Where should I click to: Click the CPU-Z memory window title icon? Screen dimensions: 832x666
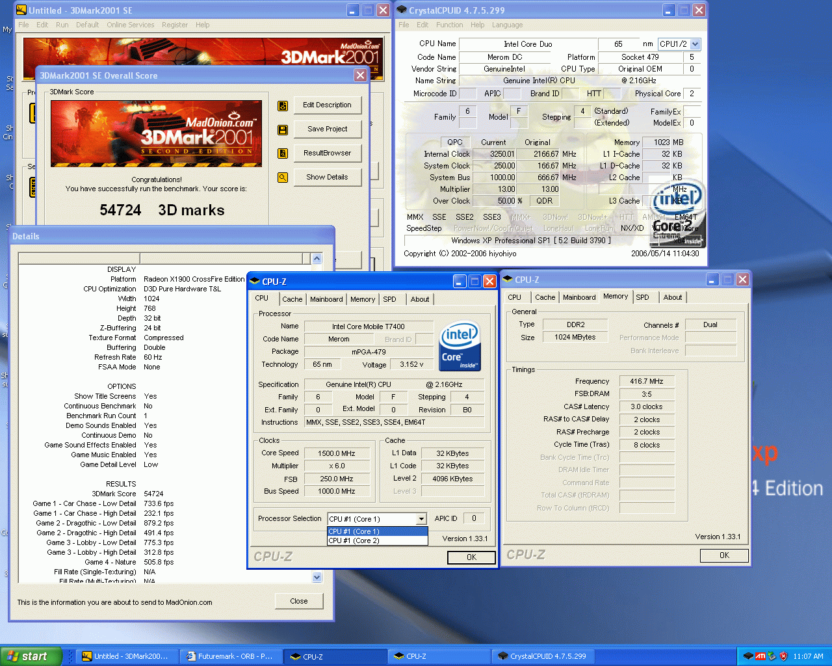[x=508, y=280]
